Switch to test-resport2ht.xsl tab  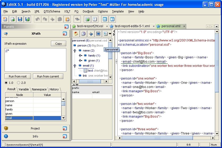point(90,26)
